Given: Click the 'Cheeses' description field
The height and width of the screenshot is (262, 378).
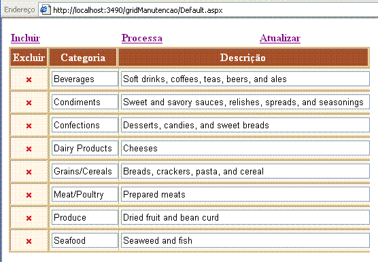Looking at the screenshot, I should [x=245, y=148].
